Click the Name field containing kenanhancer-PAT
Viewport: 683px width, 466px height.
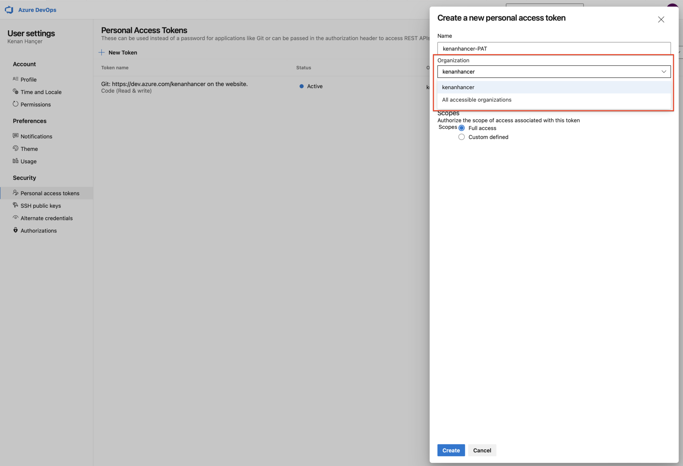pyautogui.click(x=554, y=48)
